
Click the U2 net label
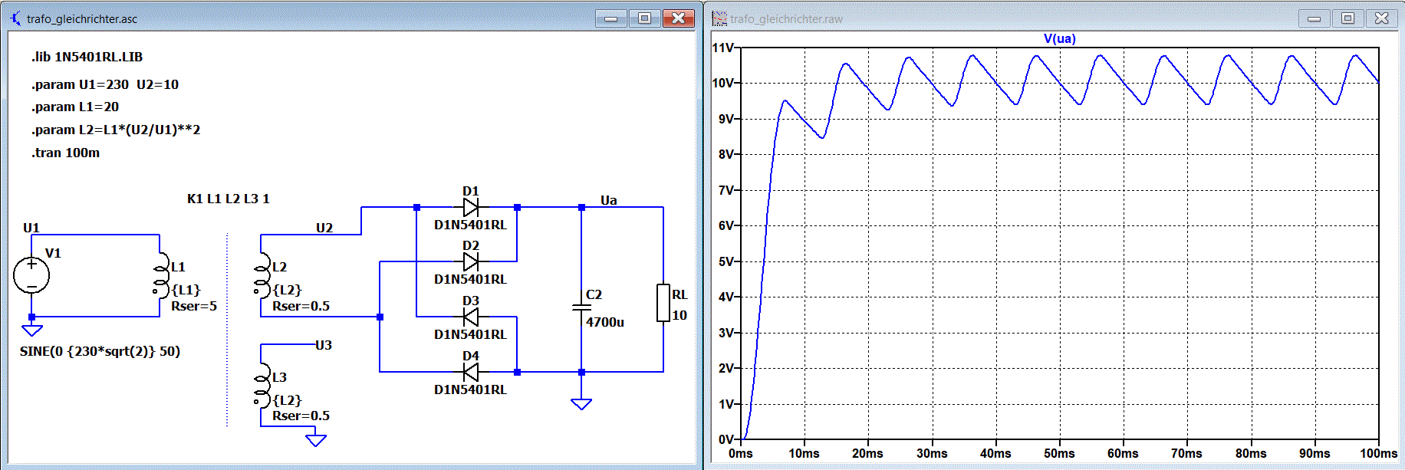tap(324, 228)
